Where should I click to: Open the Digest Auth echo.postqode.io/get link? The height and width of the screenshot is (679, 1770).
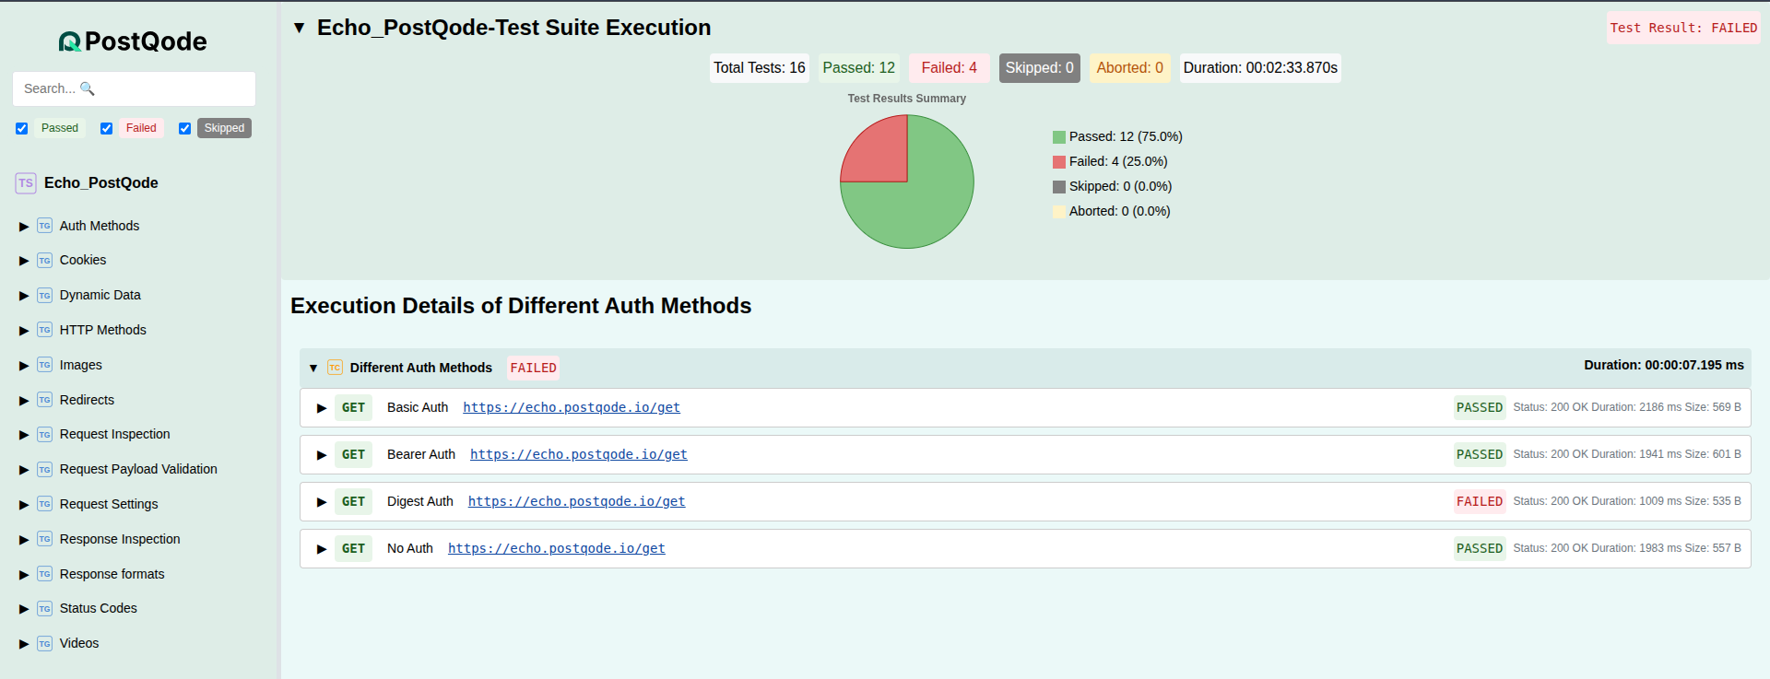[x=576, y=501]
